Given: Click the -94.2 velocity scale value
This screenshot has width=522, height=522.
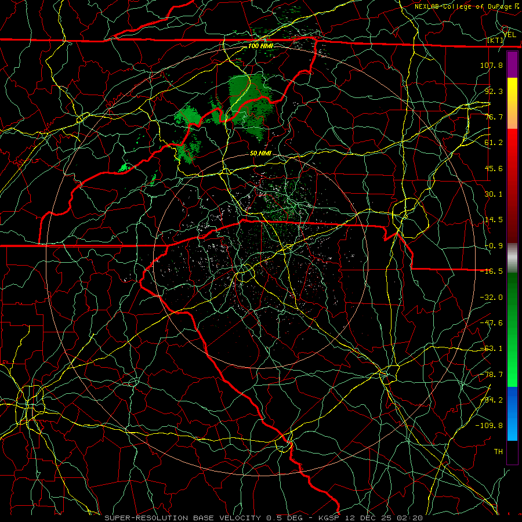Looking at the screenshot, I should pyautogui.click(x=491, y=400).
